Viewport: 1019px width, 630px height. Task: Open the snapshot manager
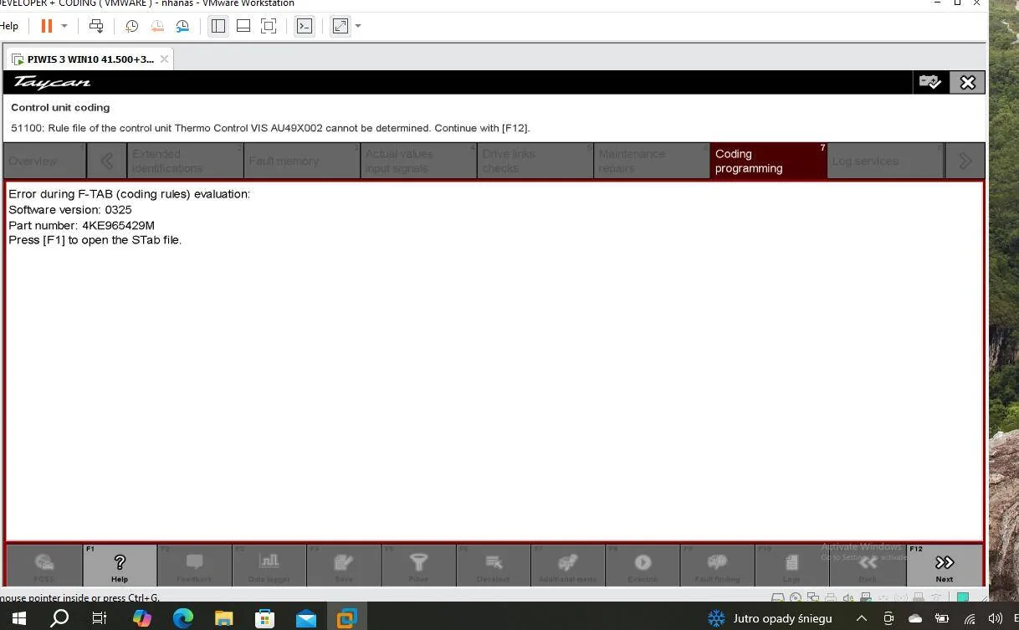182,26
